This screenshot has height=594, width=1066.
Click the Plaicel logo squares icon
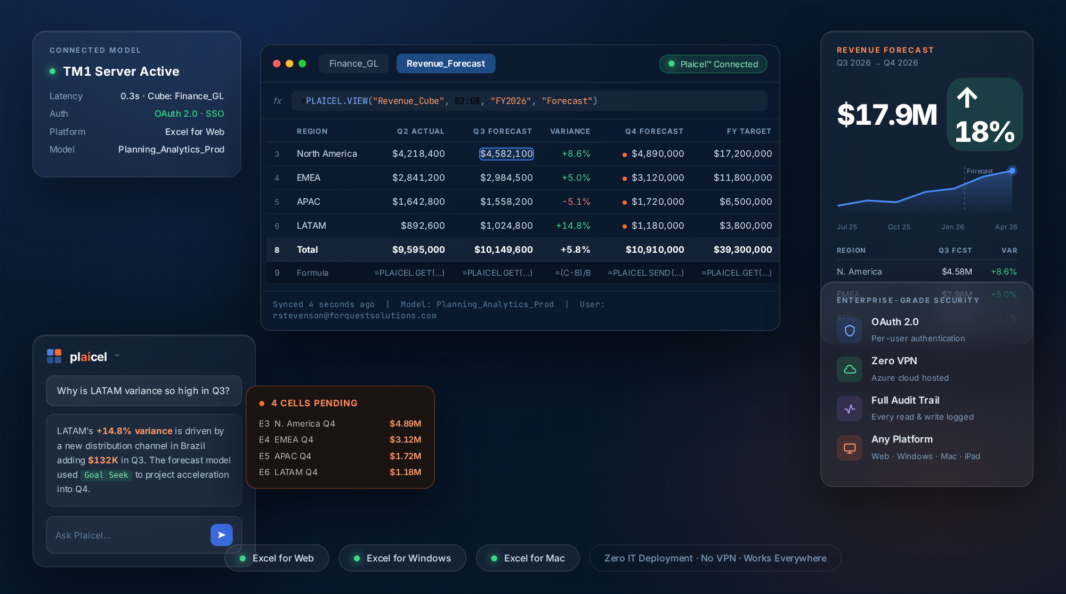54,356
